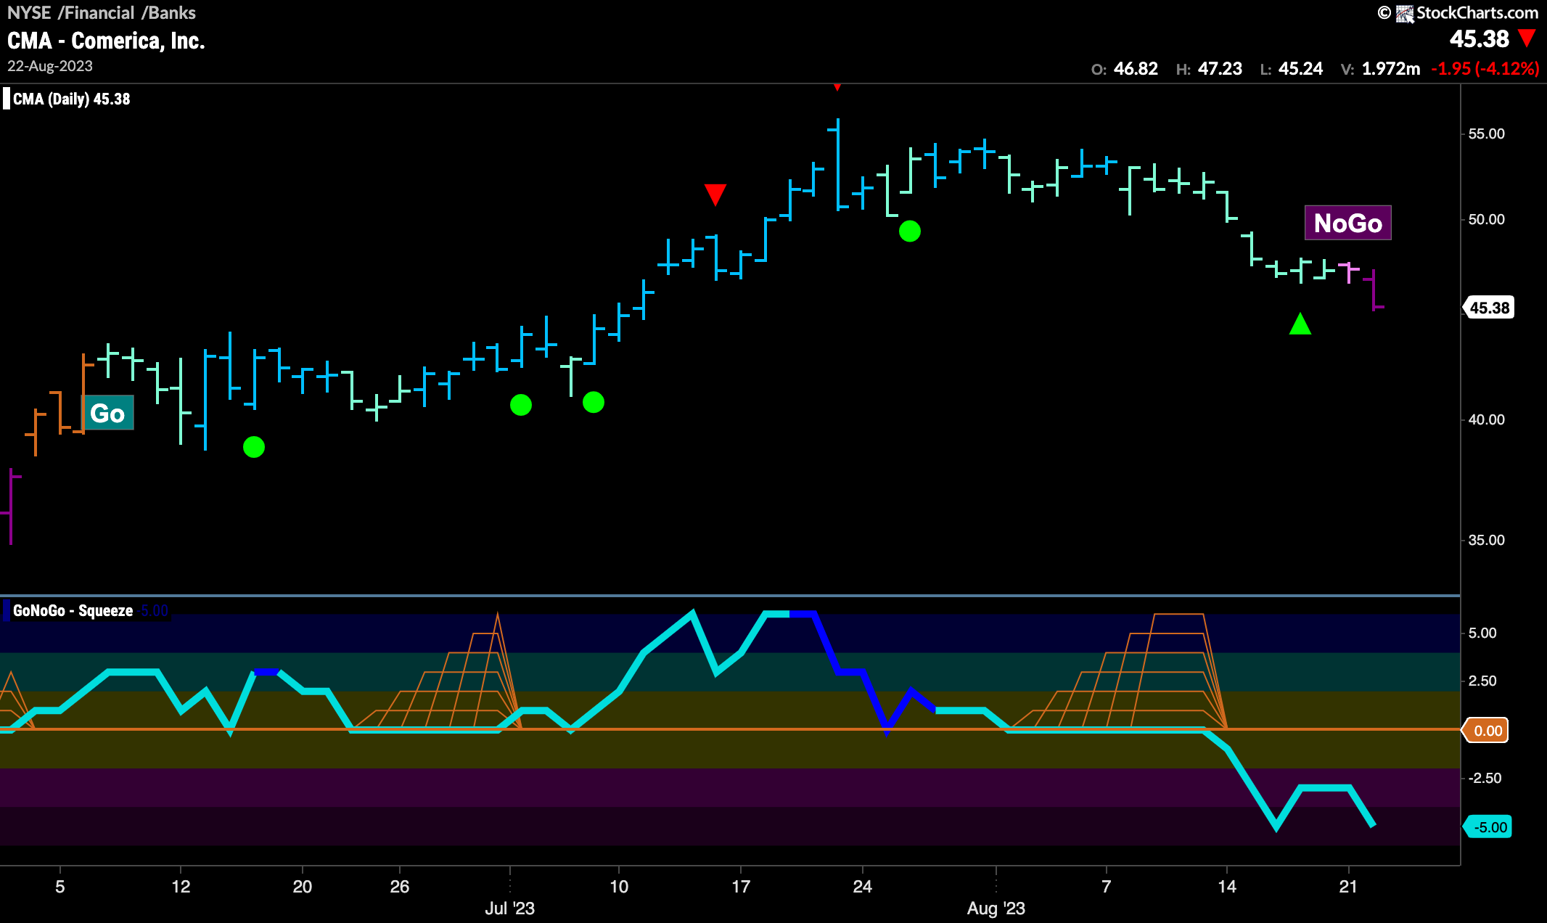Image resolution: width=1547 pixels, height=923 pixels.
Task: Click the green circle marker near 26 July
Action: click(x=910, y=231)
